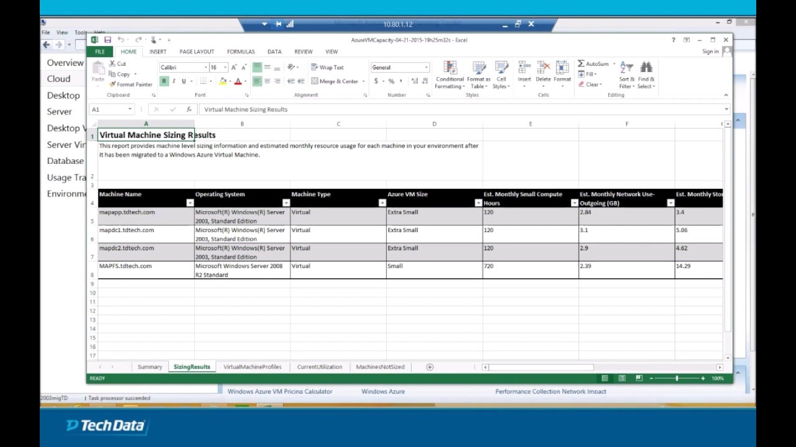Select the Format Painter brush
This screenshot has width=796, height=447.
click(x=113, y=84)
